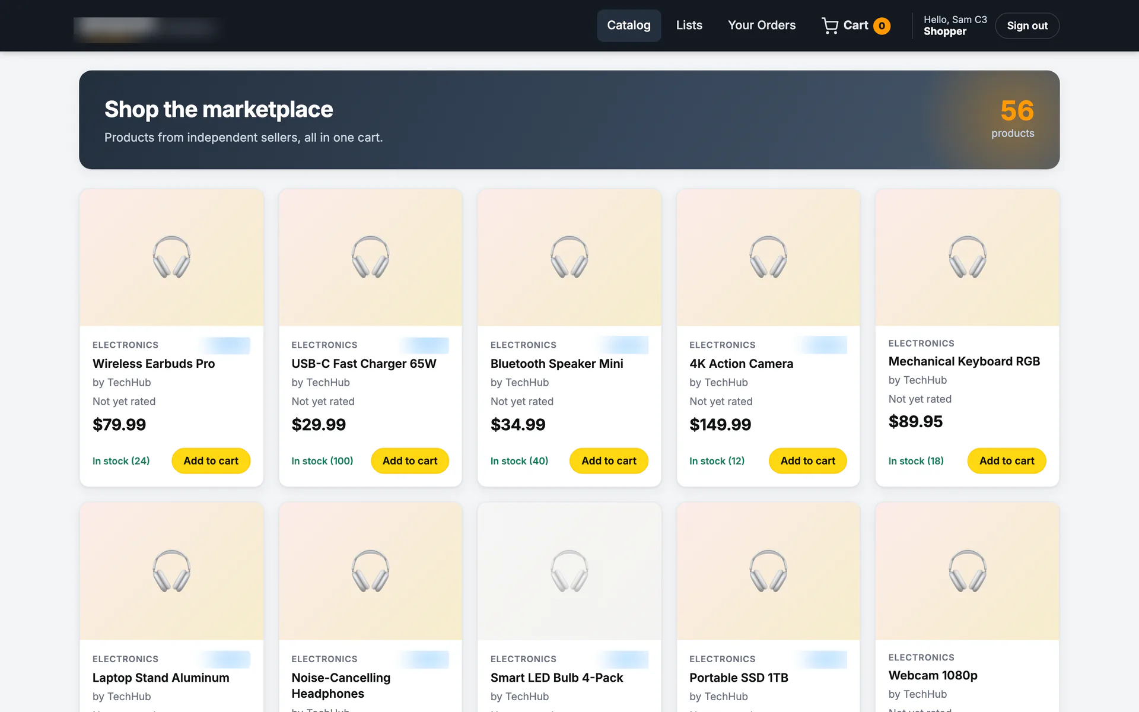Open Laptop Stand Aluminum title link
The image size is (1139, 712).
tap(161, 678)
